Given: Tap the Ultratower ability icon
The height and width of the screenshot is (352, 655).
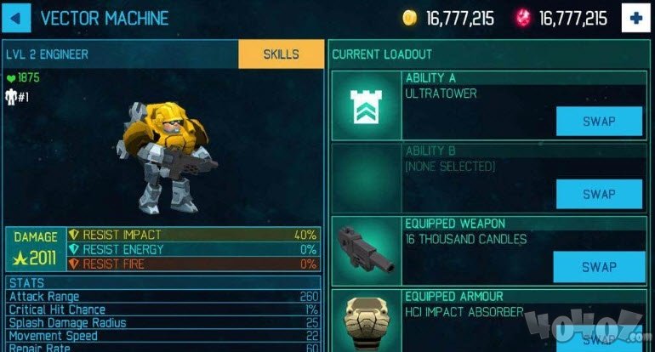Looking at the screenshot, I should [x=367, y=105].
